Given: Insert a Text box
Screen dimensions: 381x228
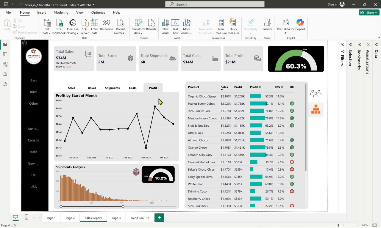Looking at the screenshot, I should (175, 27).
